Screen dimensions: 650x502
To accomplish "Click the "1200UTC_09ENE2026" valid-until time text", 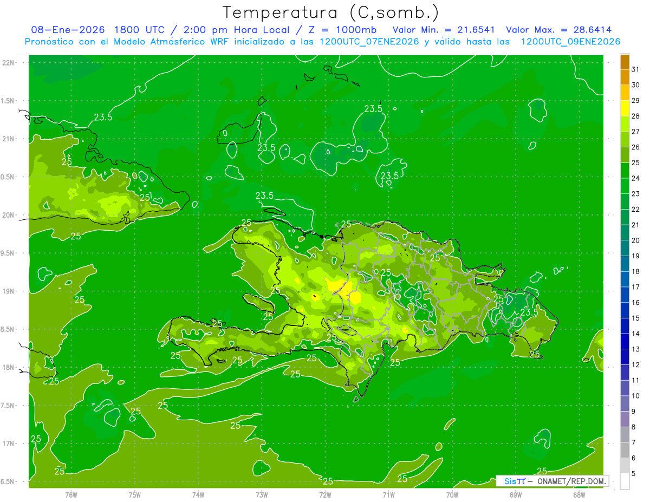I will 570,42.
